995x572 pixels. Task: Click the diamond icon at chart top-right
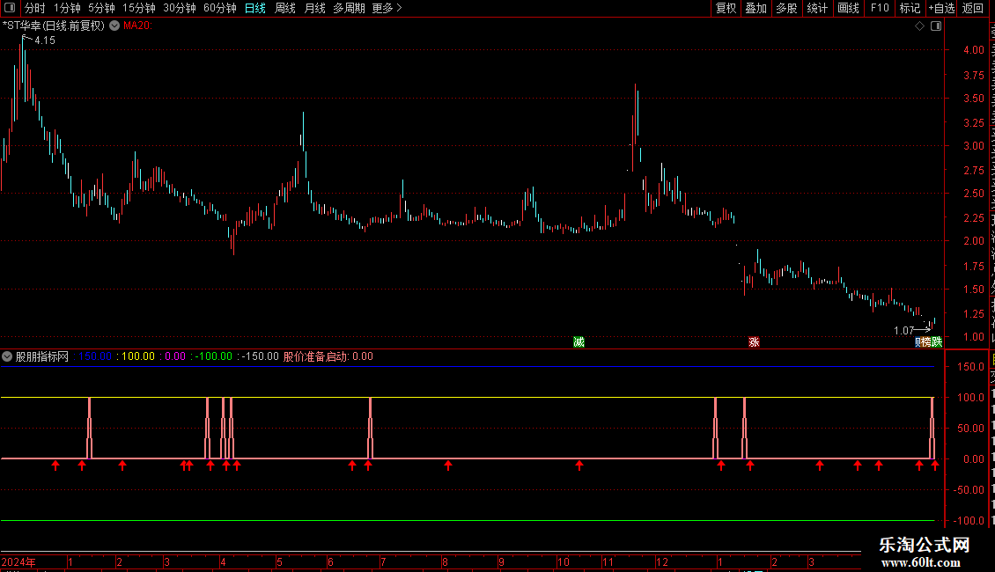pos(919,26)
